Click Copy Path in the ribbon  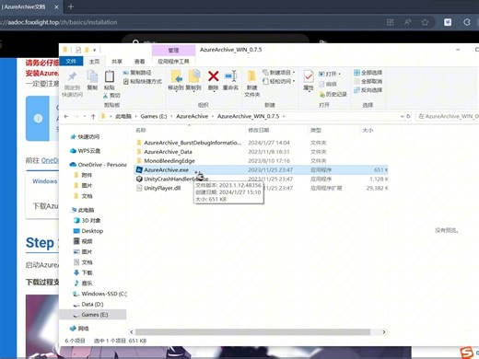pos(137,73)
